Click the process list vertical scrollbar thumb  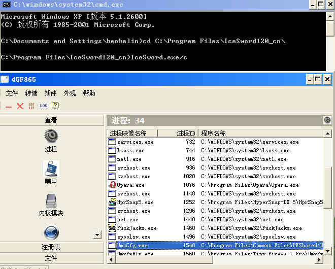coord(327,188)
